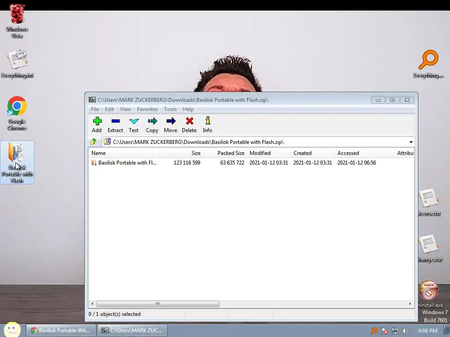450x337 pixels.
Task: Click the size value 123 116 599
Action: [x=187, y=163]
